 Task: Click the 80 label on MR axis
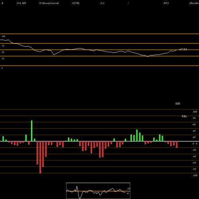pyautogui.click(x=194, y=118)
